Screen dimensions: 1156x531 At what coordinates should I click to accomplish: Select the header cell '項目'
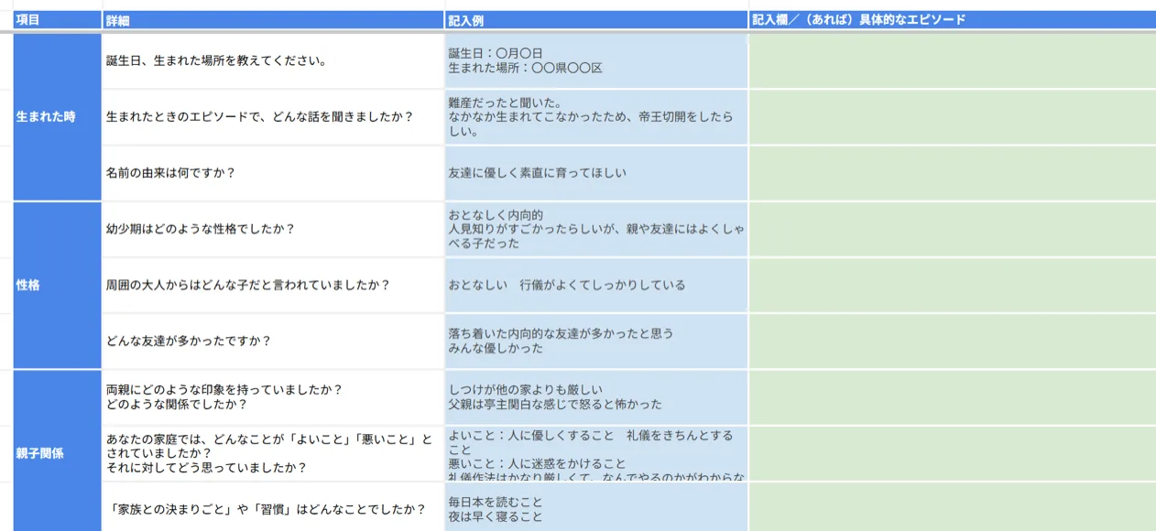pos(57,19)
